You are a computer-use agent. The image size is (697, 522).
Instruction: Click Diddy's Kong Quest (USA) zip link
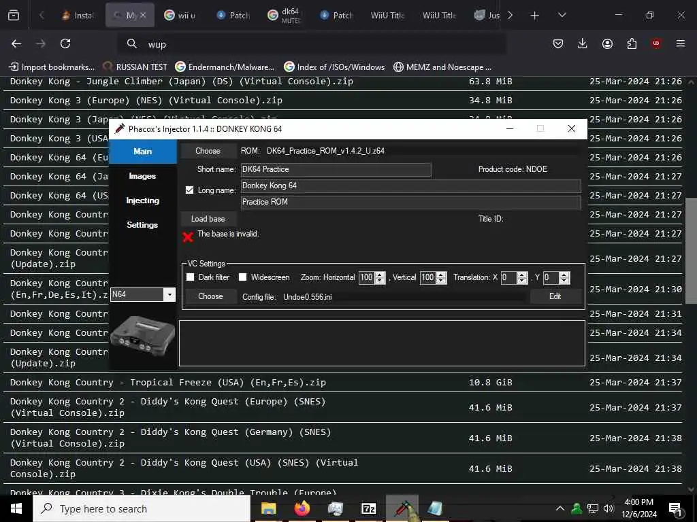pos(184,468)
